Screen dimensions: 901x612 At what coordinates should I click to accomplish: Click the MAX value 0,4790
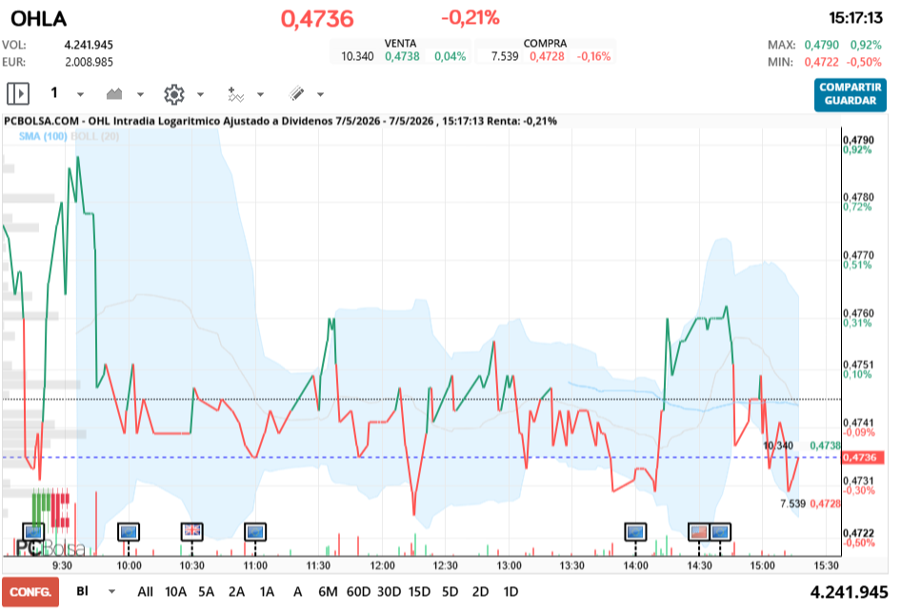tap(822, 45)
